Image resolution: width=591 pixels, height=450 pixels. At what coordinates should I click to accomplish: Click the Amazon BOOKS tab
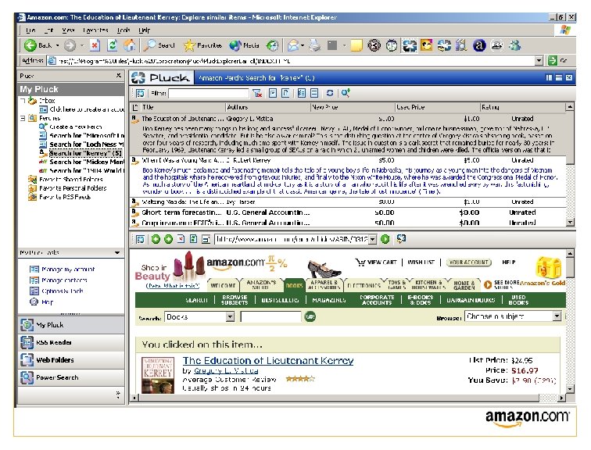click(294, 285)
